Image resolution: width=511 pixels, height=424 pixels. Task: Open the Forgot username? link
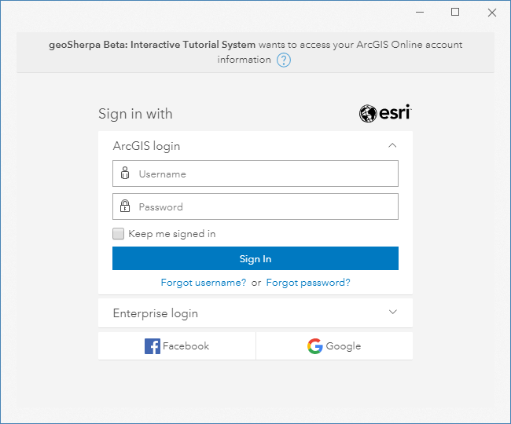coord(204,283)
